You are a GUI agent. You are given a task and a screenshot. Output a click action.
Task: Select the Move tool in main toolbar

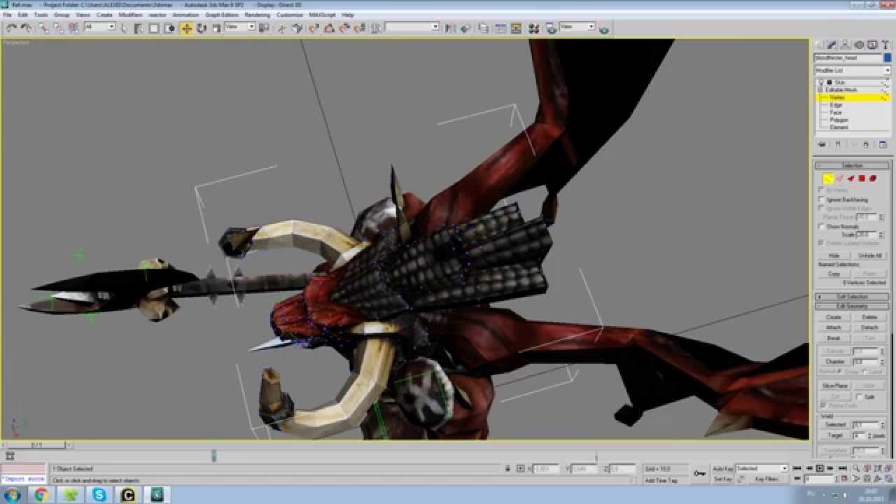186,28
